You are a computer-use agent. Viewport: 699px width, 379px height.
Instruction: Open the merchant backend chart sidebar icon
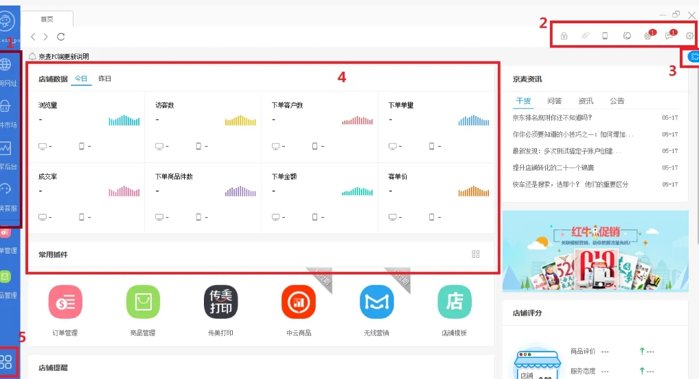coord(5,147)
